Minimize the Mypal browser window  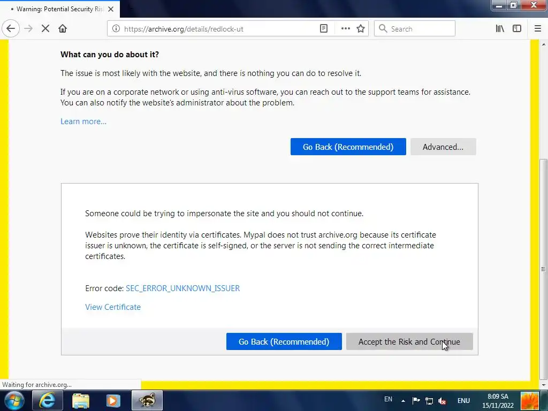click(499, 5)
